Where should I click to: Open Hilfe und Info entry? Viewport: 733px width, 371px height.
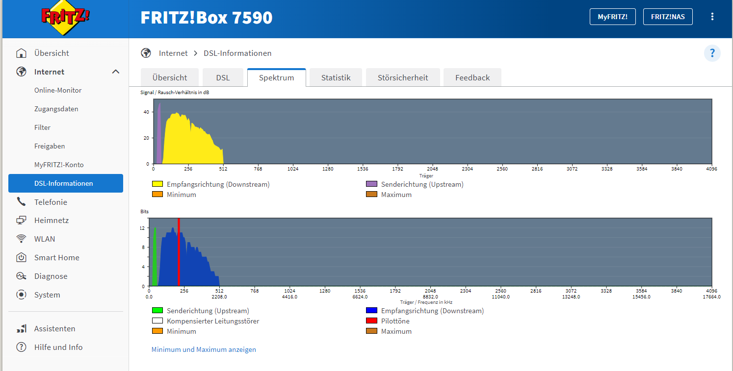click(x=58, y=347)
